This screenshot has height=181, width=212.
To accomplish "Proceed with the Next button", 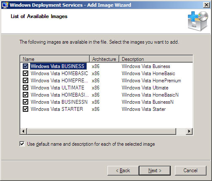I will pos(155,171).
